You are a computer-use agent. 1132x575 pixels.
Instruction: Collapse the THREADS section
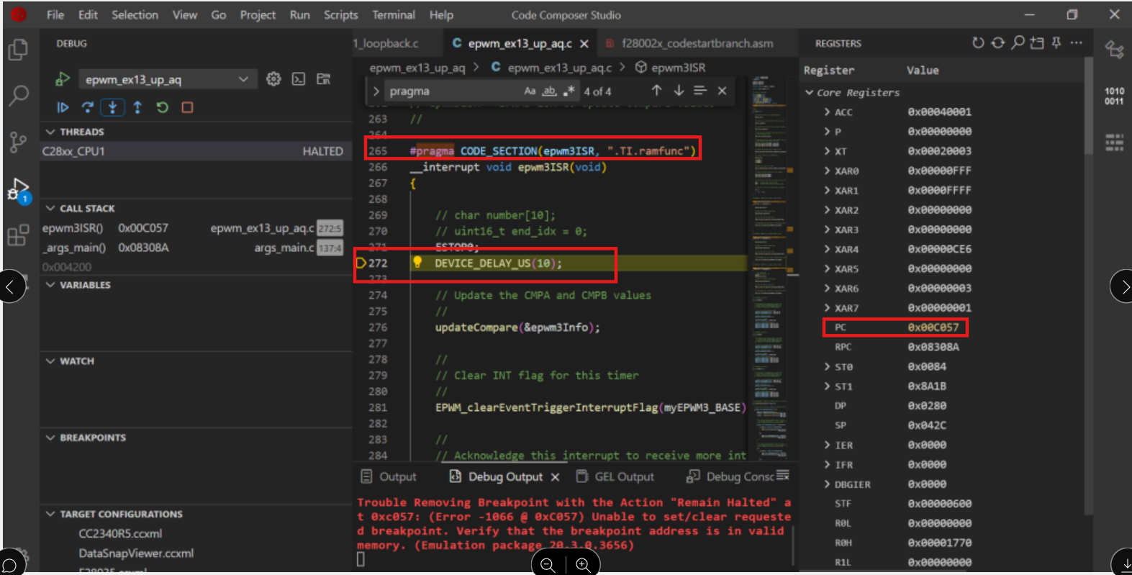pyautogui.click(x=50, y=132)
